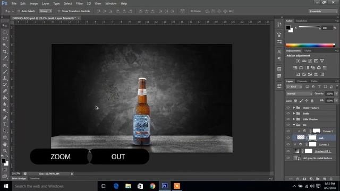
Task: Select the Eraser tool
Action: pyautogui.click(x=5, y=91)
